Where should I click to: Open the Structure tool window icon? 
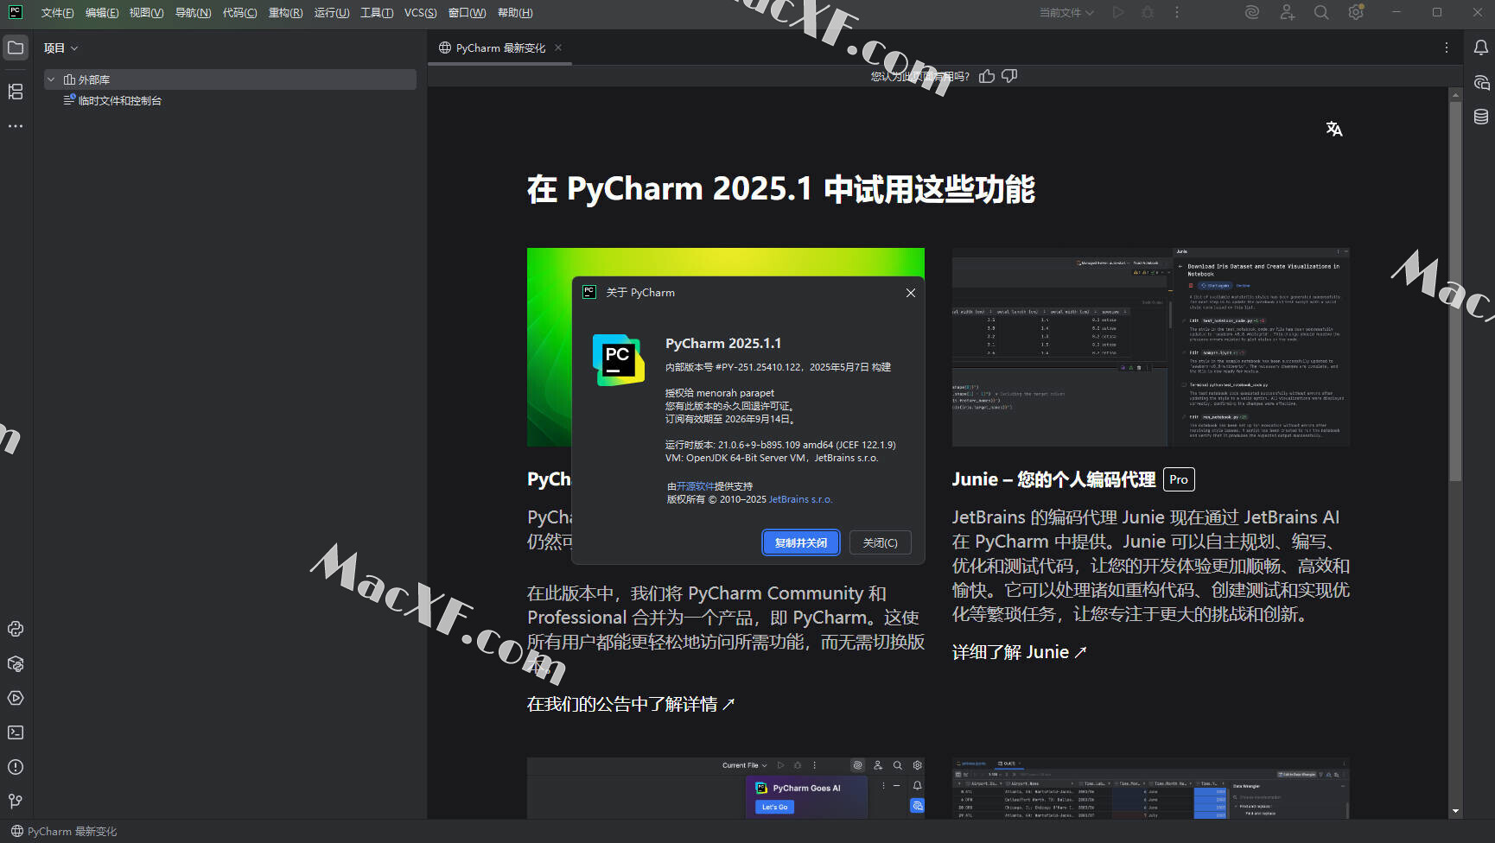tap(16, 92)
